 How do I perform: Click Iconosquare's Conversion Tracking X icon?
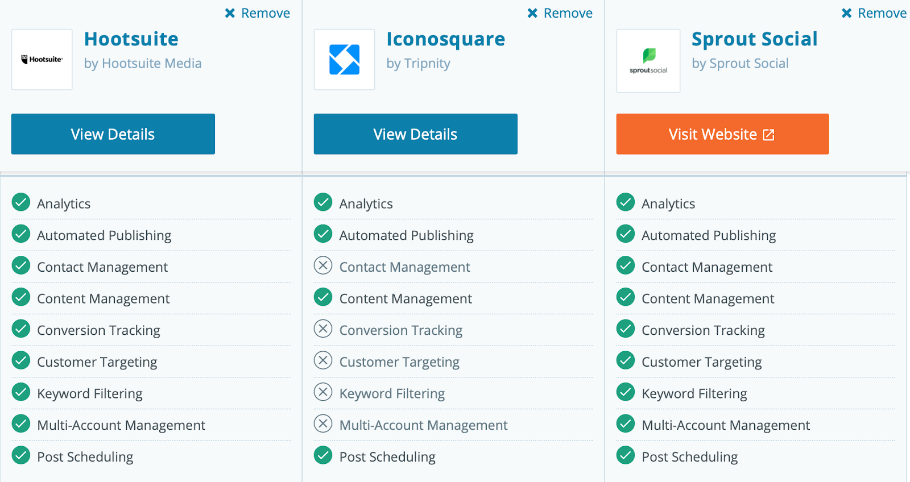323,329
